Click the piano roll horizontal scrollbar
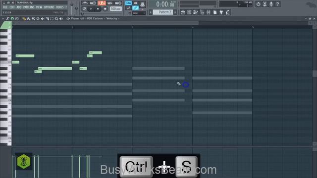 coord(105,23)
